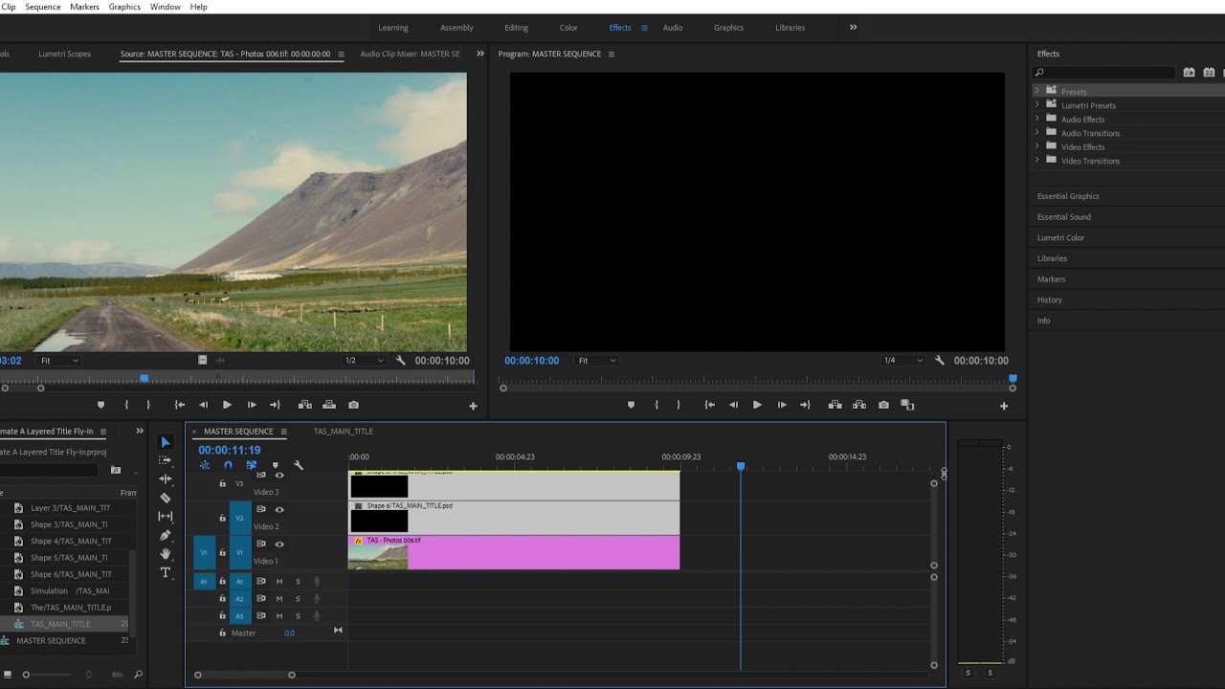Open the Graphics menu

pos(124,7)
